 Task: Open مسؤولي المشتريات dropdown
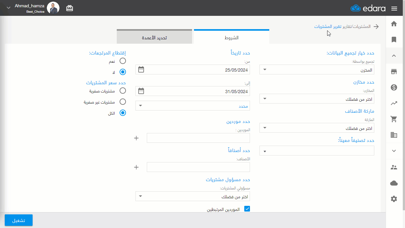(193, 196)
